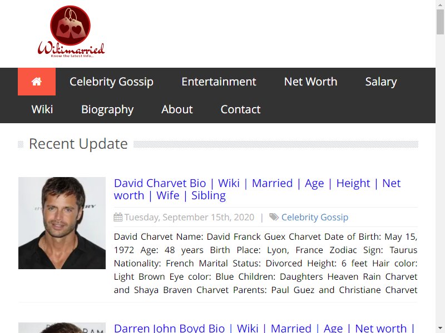
Task: Click the calendar icon beside the post date
Action: [118, 217]
